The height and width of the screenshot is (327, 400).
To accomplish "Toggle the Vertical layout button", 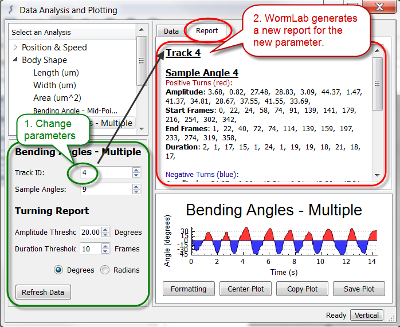I will (x=367, y=316).
